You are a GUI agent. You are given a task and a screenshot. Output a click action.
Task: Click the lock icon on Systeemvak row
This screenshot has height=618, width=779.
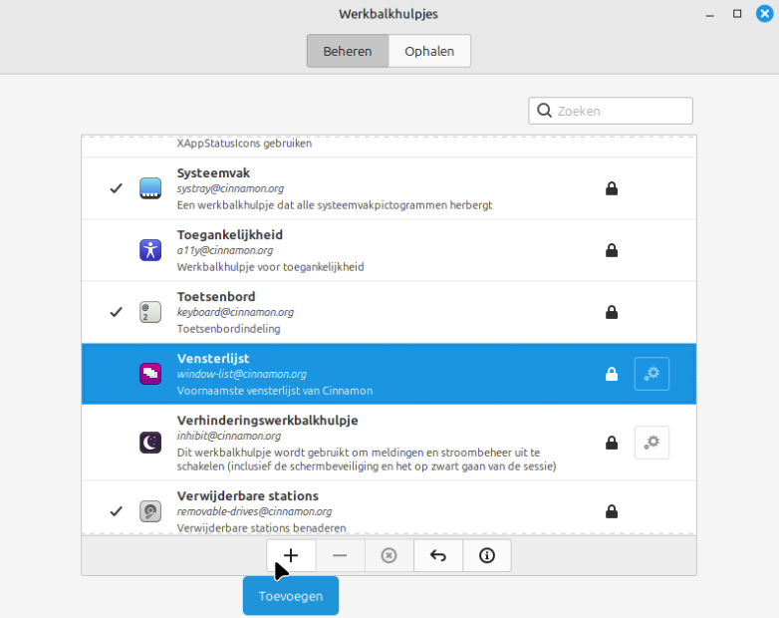[x=612, y=188]
